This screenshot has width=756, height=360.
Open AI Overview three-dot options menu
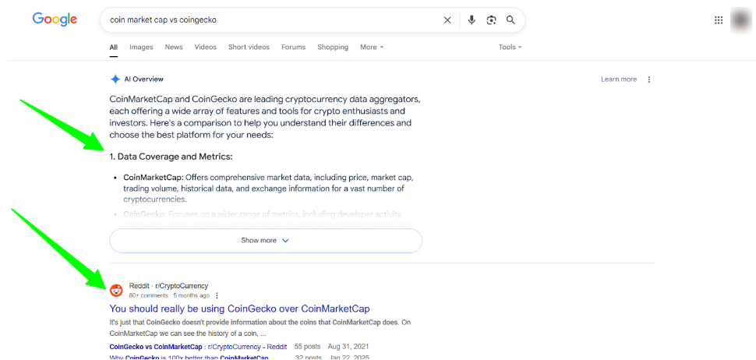(x=649, y=79)
